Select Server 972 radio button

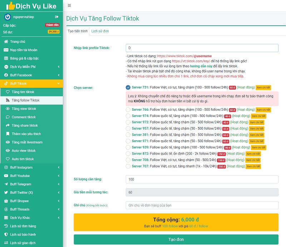(128, 122)
